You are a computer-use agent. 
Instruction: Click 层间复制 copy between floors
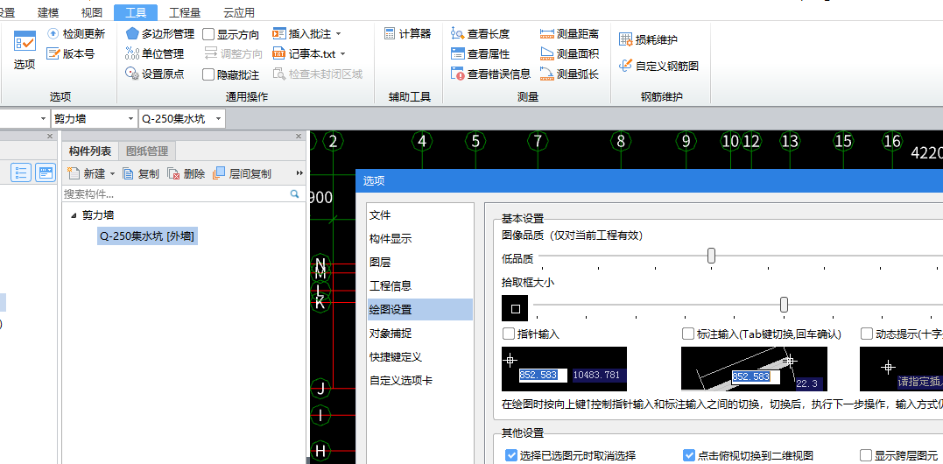click(x=242, y=173)
